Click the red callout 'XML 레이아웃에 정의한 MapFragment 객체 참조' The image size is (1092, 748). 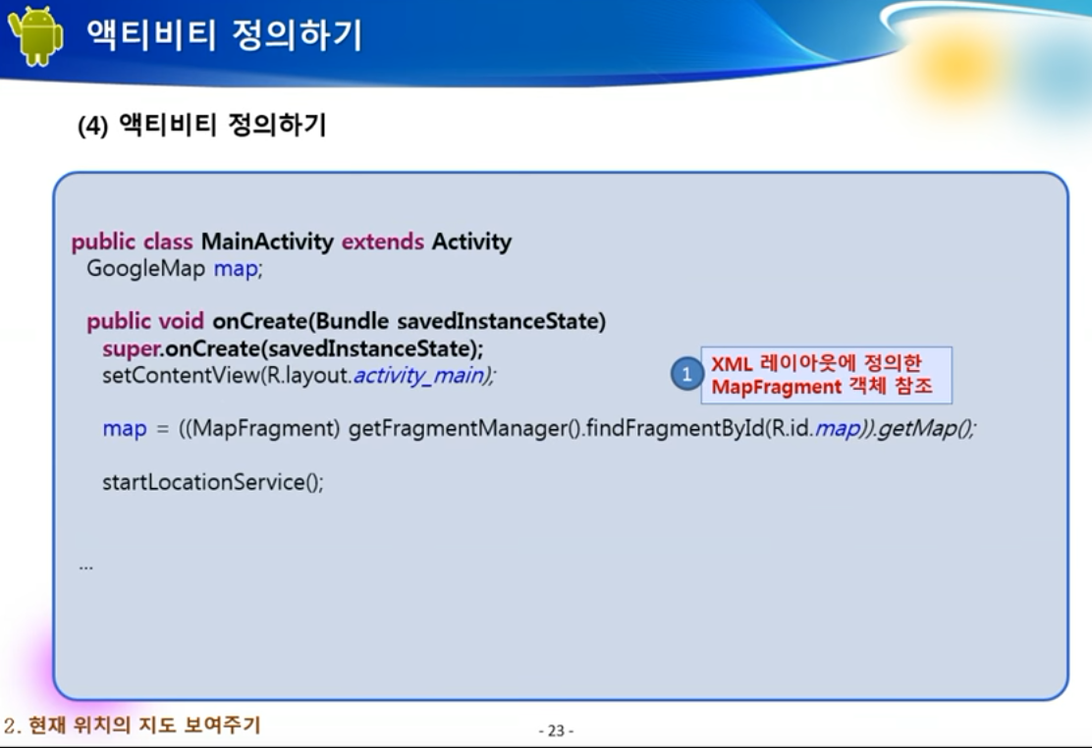coord(826,375)
